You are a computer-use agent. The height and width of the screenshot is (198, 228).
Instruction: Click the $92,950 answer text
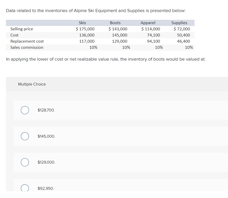click(x=46, y=188)
